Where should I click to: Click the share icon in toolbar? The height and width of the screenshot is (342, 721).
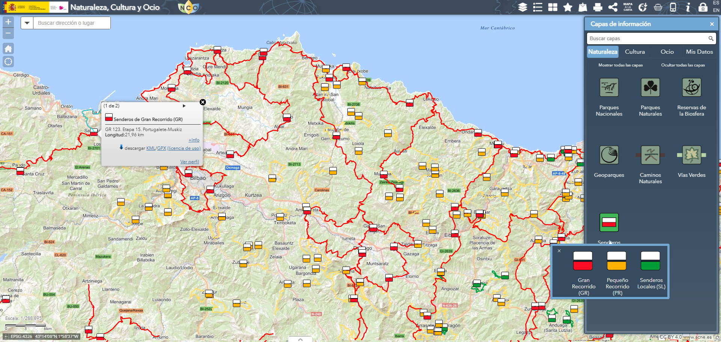point(613,7)
